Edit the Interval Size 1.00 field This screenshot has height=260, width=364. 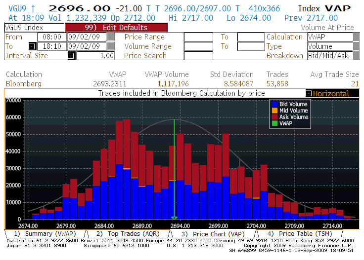click(95, 56)
